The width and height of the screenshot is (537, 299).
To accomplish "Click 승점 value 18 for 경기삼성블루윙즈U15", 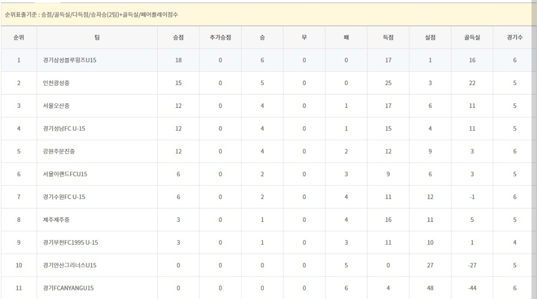I will (x=179, y=60).
